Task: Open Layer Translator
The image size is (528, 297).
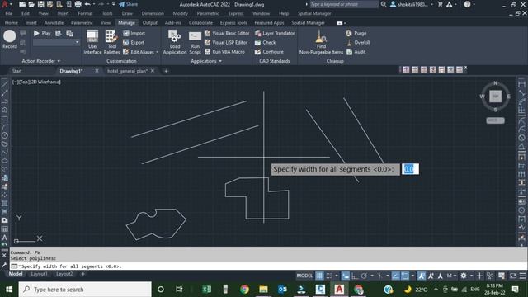Action: 275,33
